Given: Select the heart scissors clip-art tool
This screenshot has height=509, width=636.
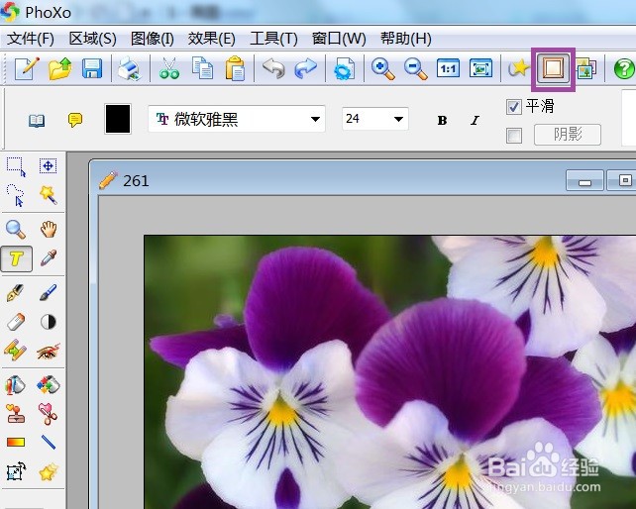Looking at the screenshot, I should click(48, 413).
